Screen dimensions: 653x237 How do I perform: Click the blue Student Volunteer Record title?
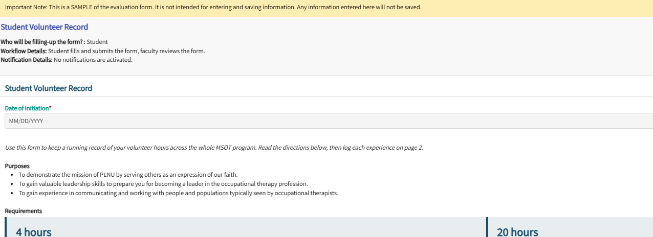click(45, 27)
